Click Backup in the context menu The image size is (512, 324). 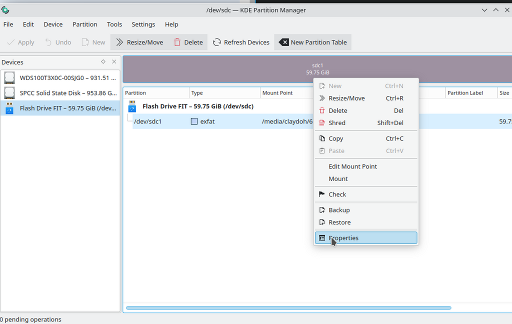[x=339, y=210]
